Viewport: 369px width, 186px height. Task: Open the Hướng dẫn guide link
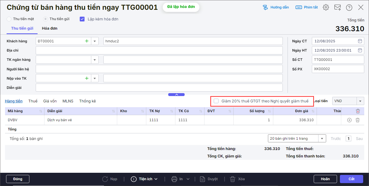tap(276, 7)
